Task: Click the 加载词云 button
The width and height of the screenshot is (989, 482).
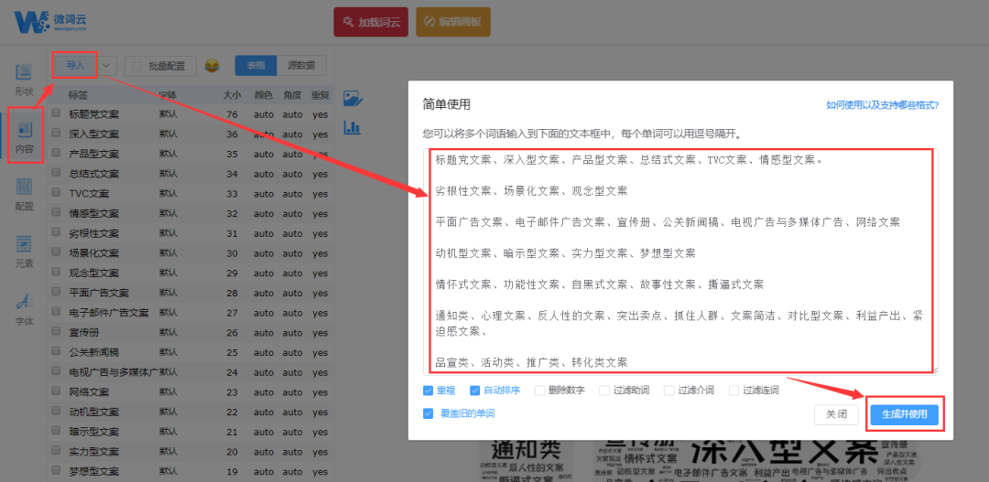Action: pyautogui.click(x=371, y=22)
